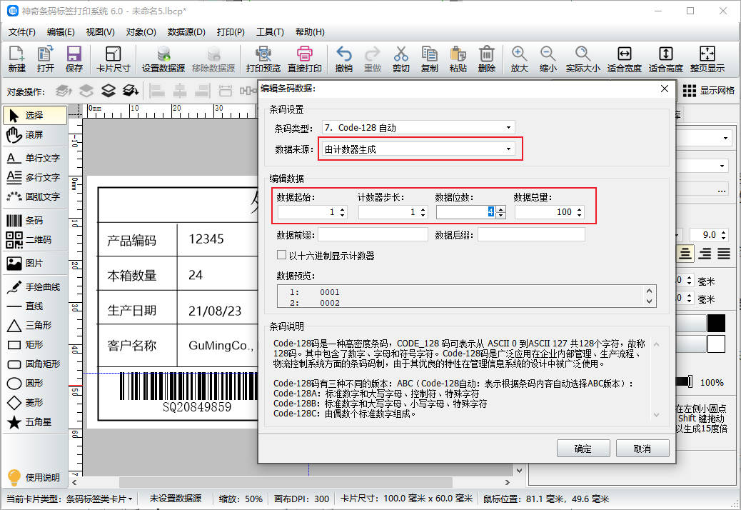Select the 二维码 QR code tool
This screenshot has width=741, height=510.
tap(32, 240)
